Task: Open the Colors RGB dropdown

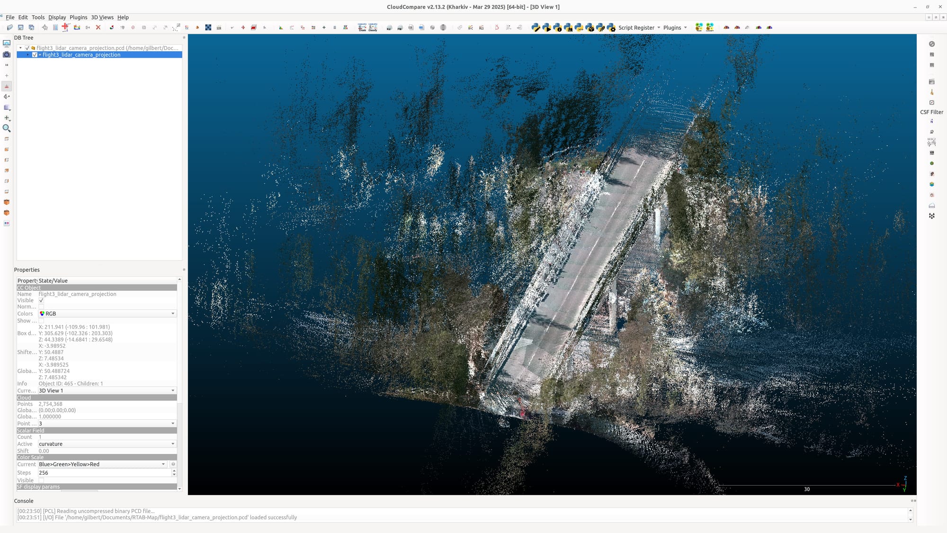Action: (107, 314)
